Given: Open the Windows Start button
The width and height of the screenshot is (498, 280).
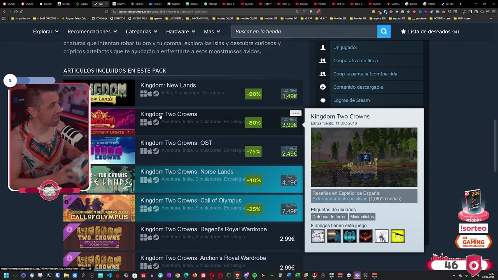Looking at the screenshot, I should coord(6,275).
